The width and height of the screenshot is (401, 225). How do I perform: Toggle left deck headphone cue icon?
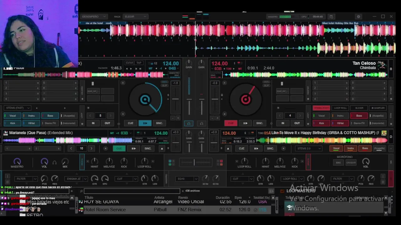tap(189, 123)
